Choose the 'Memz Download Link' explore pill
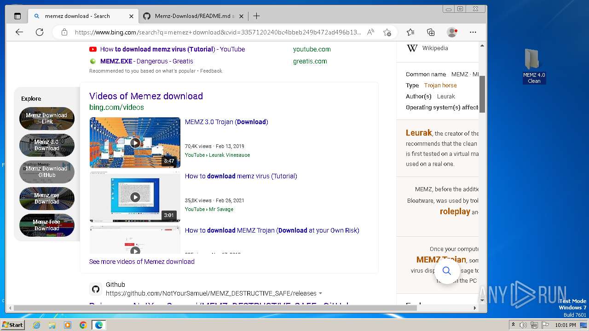The height and width of the screenshot is (331, 589). (47, 119)
